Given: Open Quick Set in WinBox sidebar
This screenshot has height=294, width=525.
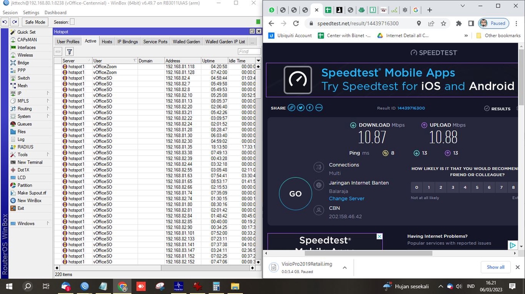Looking at the screenshot, I should pos(26,32).
